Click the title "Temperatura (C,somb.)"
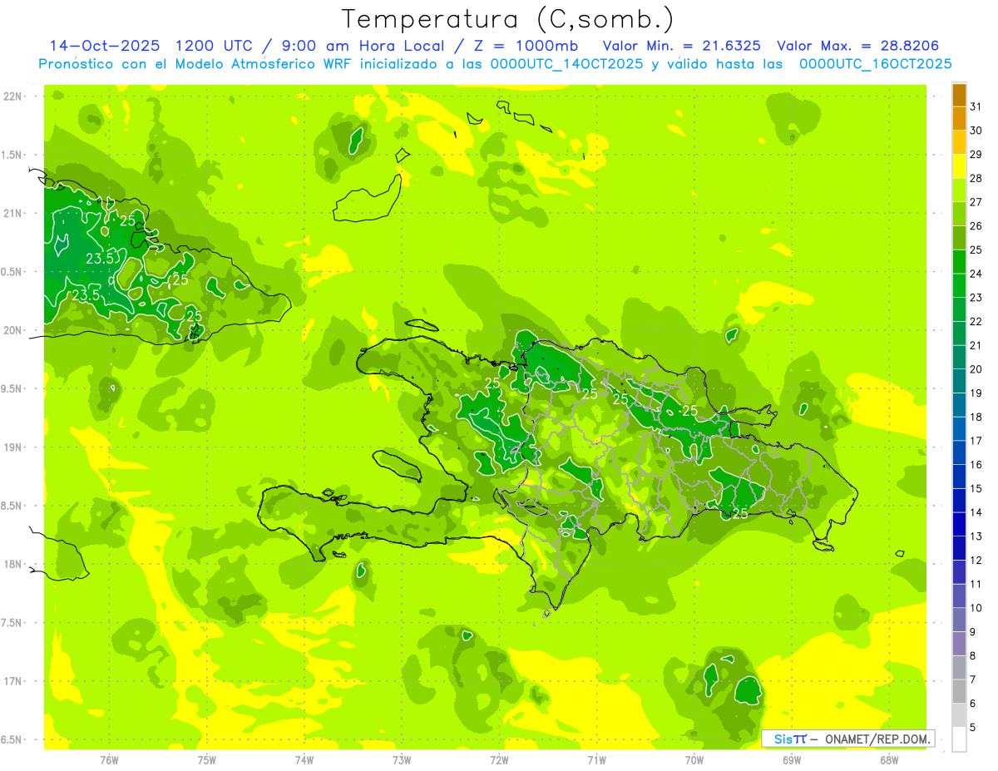 coord(506,20)
